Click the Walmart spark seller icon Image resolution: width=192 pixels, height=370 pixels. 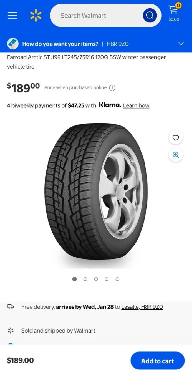click(x=10, y=330)
